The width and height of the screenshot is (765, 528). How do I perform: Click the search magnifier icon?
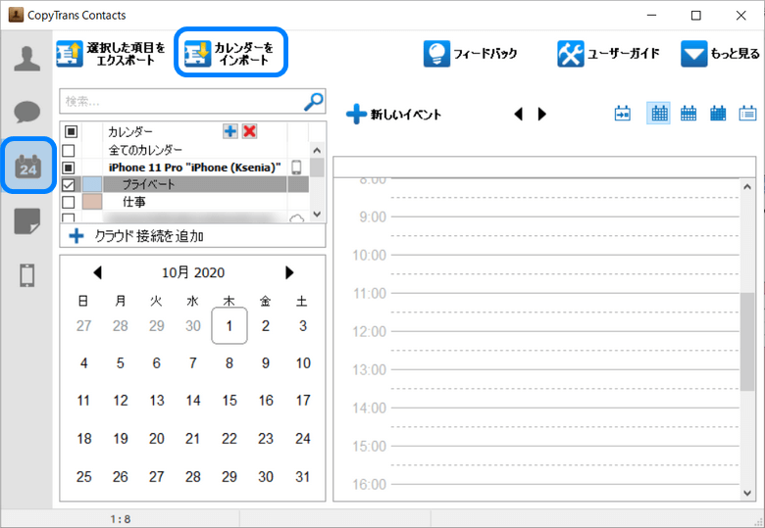pyautogui.click(x=313, y=101)
